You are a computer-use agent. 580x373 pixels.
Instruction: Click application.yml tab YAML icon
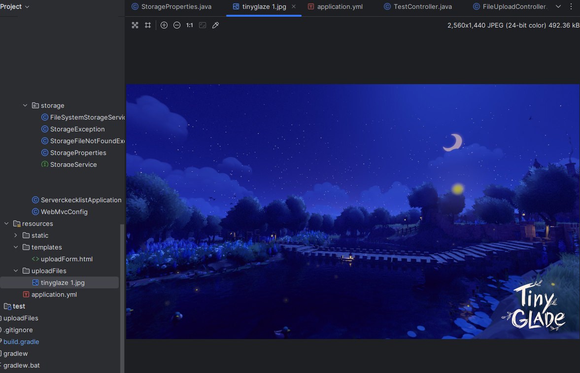click(311, 7)
